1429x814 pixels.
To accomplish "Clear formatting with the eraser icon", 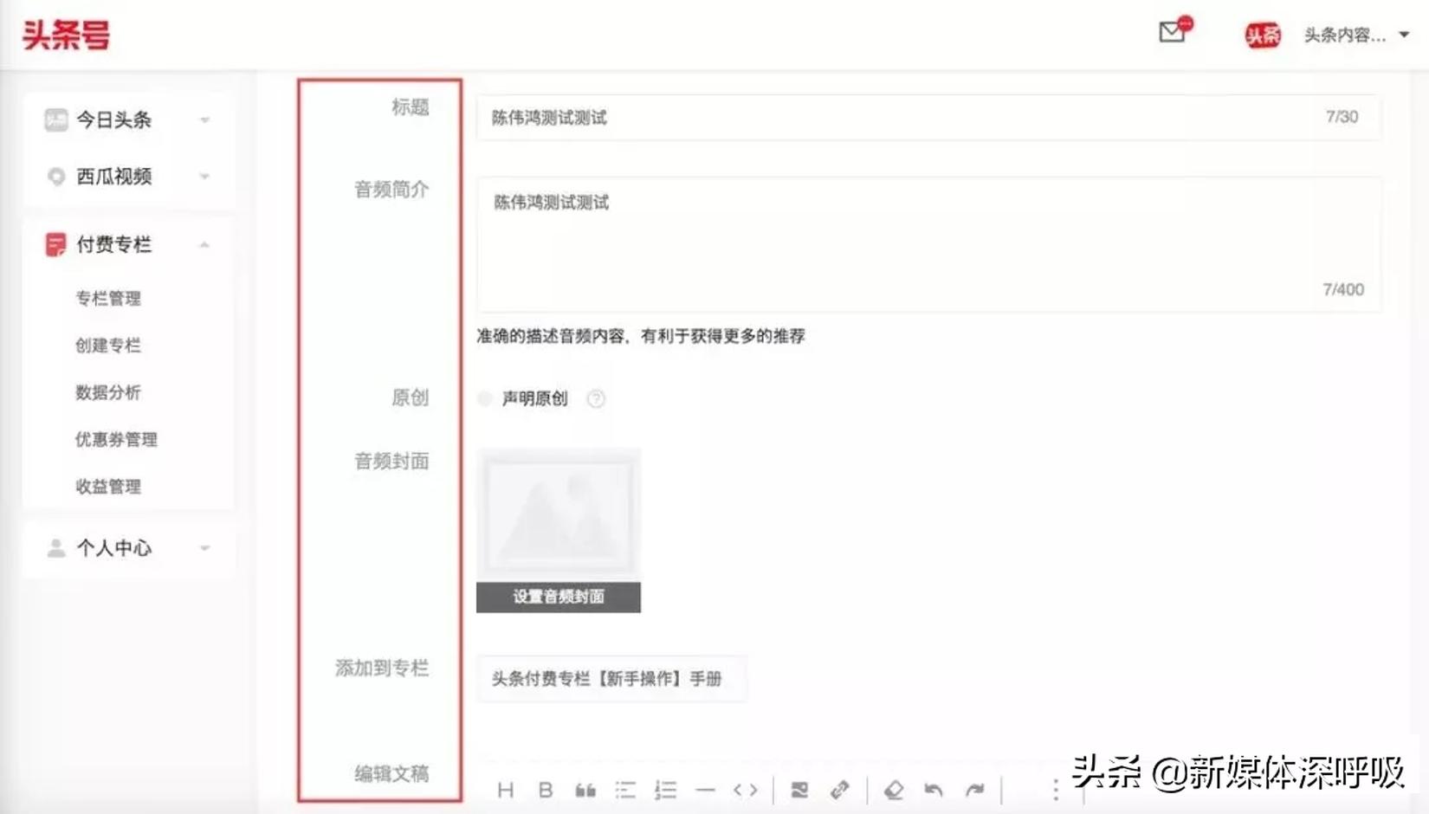I will pos(893,790).
